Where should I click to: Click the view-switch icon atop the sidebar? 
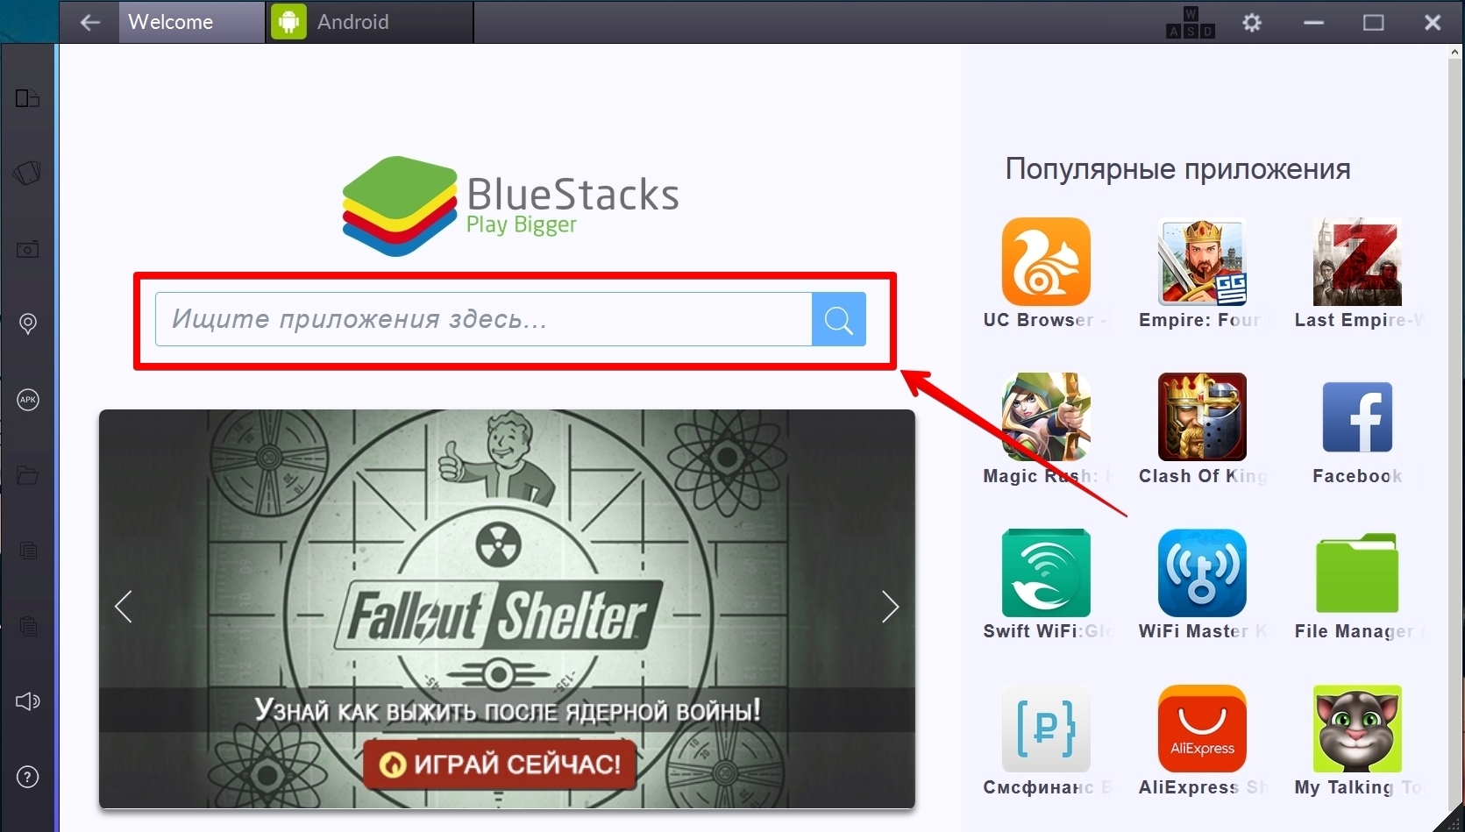pyautogui.click(x=27, y=98)
